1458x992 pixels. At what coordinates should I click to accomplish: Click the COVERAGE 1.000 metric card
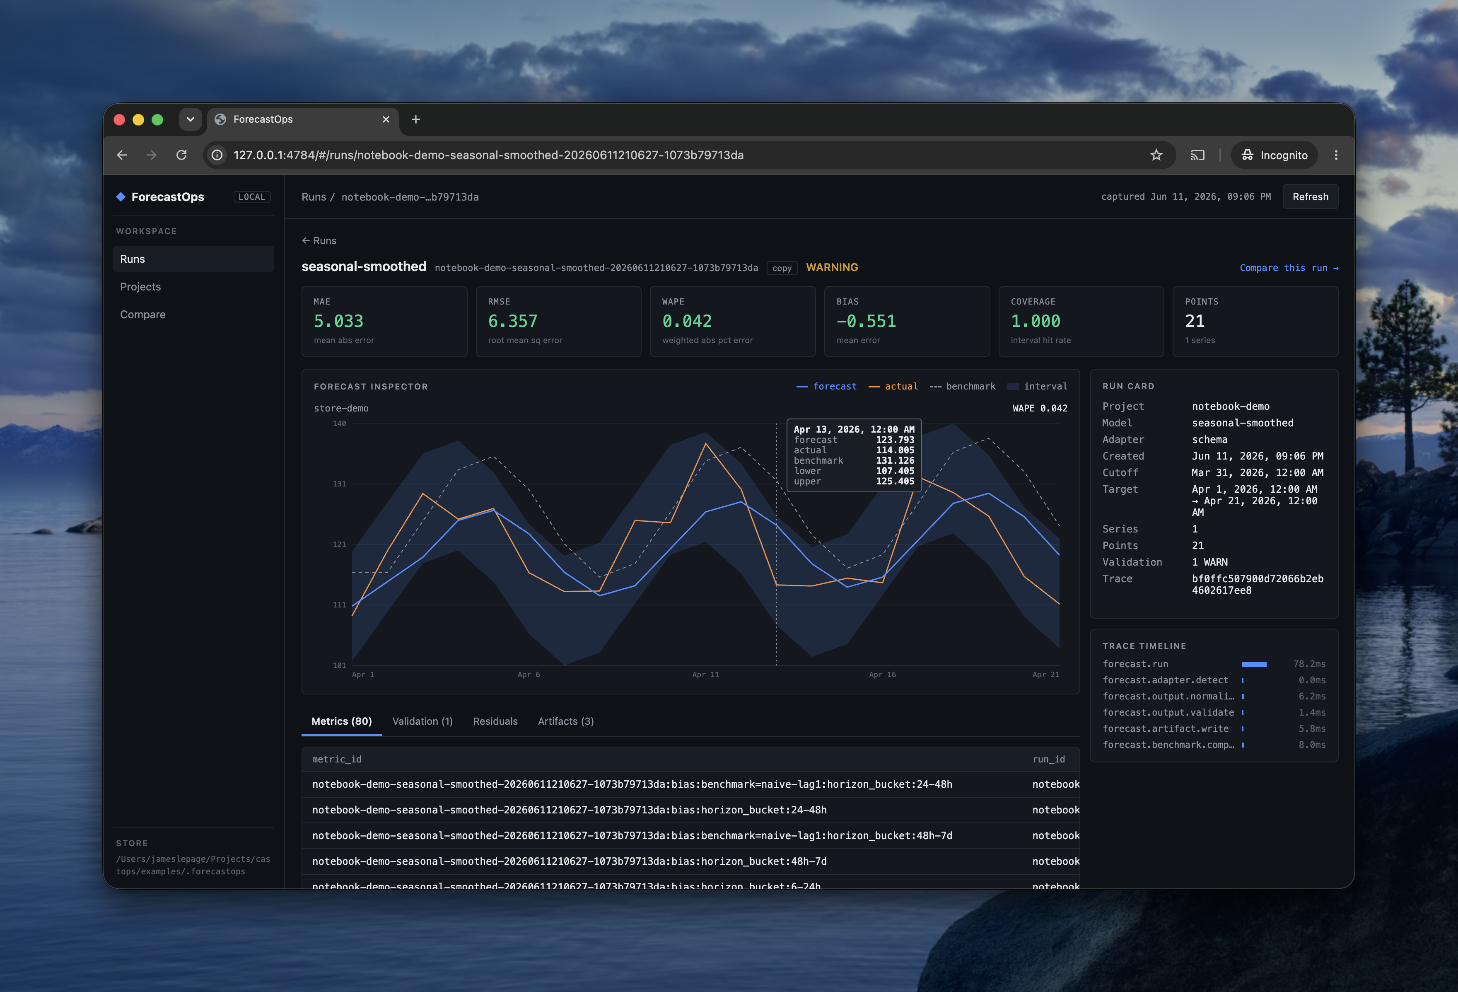click(x=1081, y=322)
